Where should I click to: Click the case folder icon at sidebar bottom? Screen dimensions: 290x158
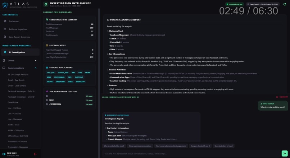tap(4, 154)
